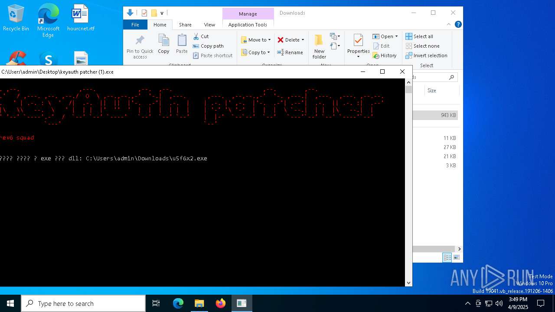Open the network icon in system tray

pyautogui.click(x=489, y=303)
